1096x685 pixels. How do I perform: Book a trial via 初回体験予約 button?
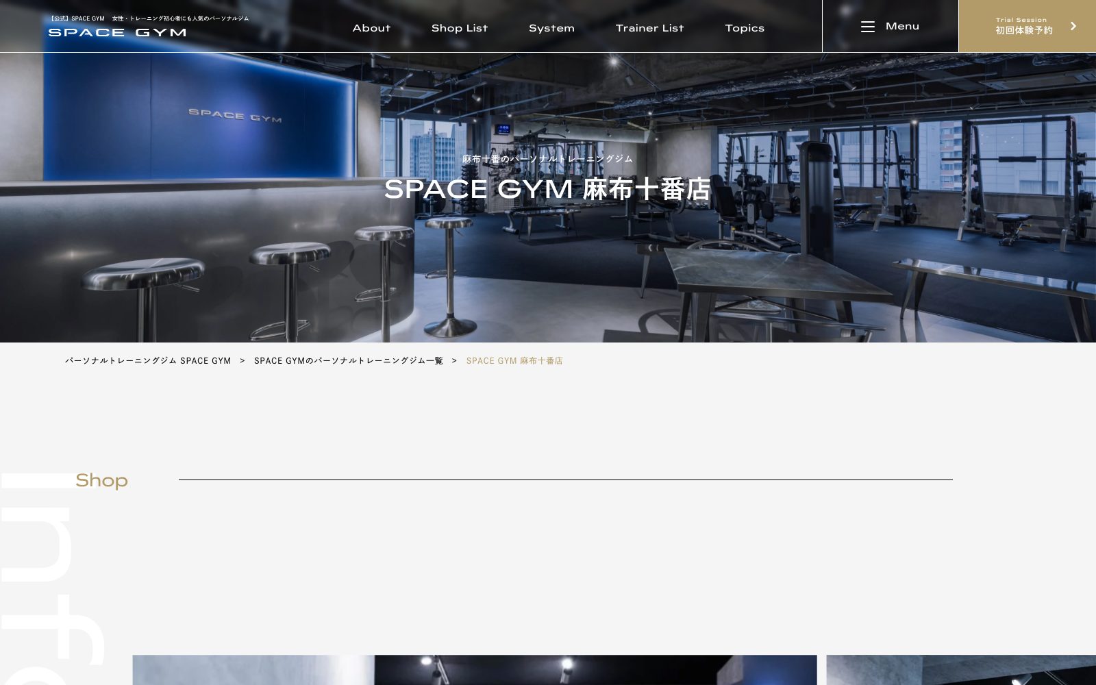(1027, 26)
